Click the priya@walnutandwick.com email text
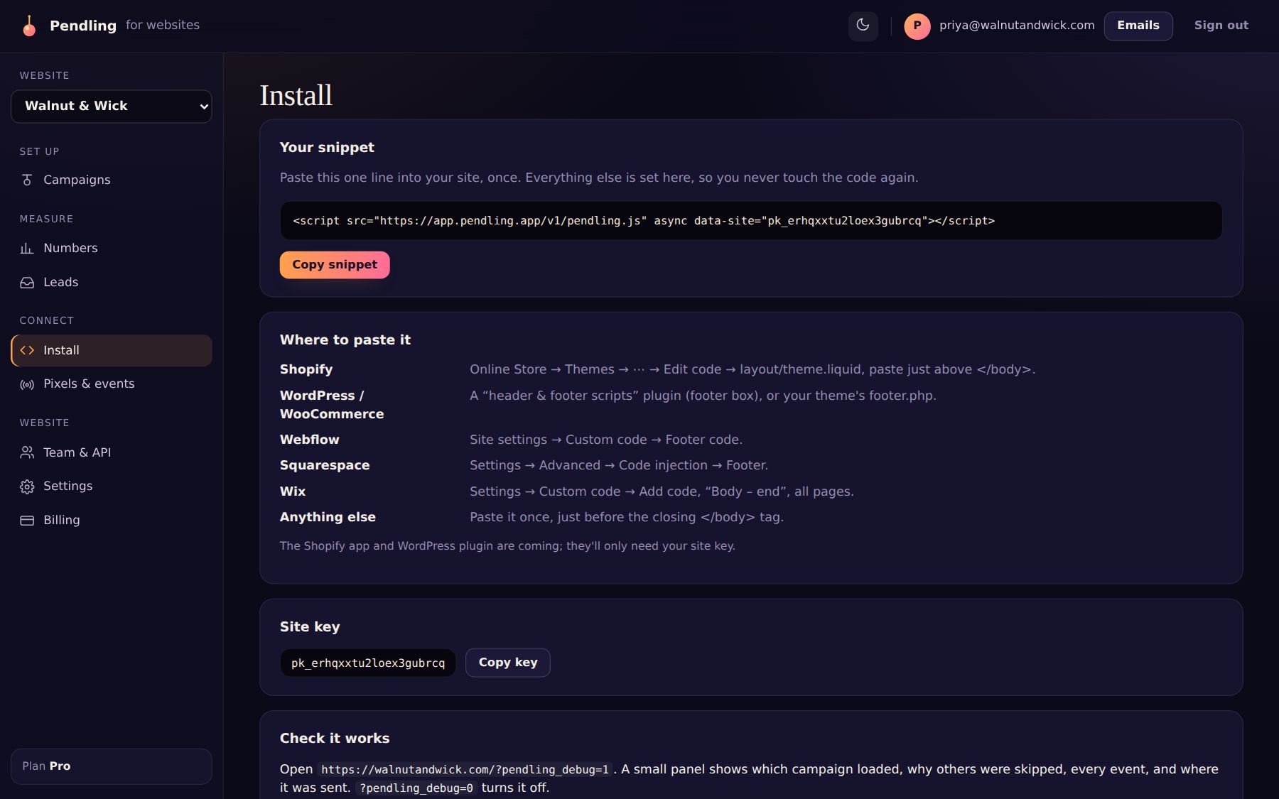 click(1017, 25)
